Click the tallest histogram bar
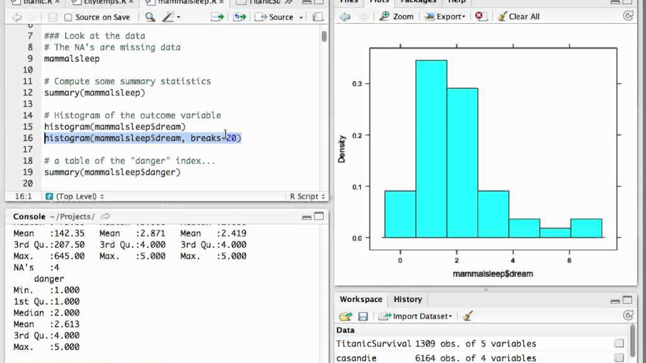Screen dimensions: 646x363 [431, 149]
